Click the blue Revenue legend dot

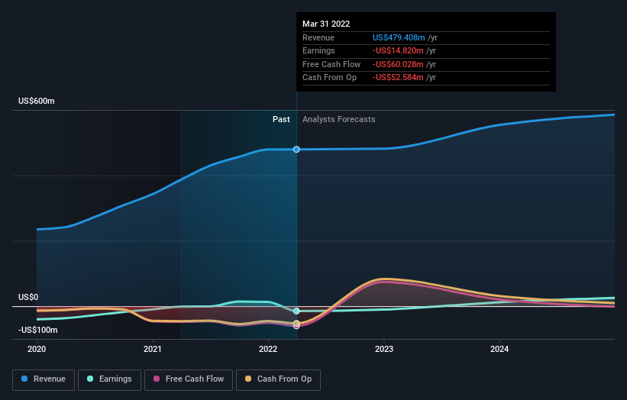(x=24, y=379)
